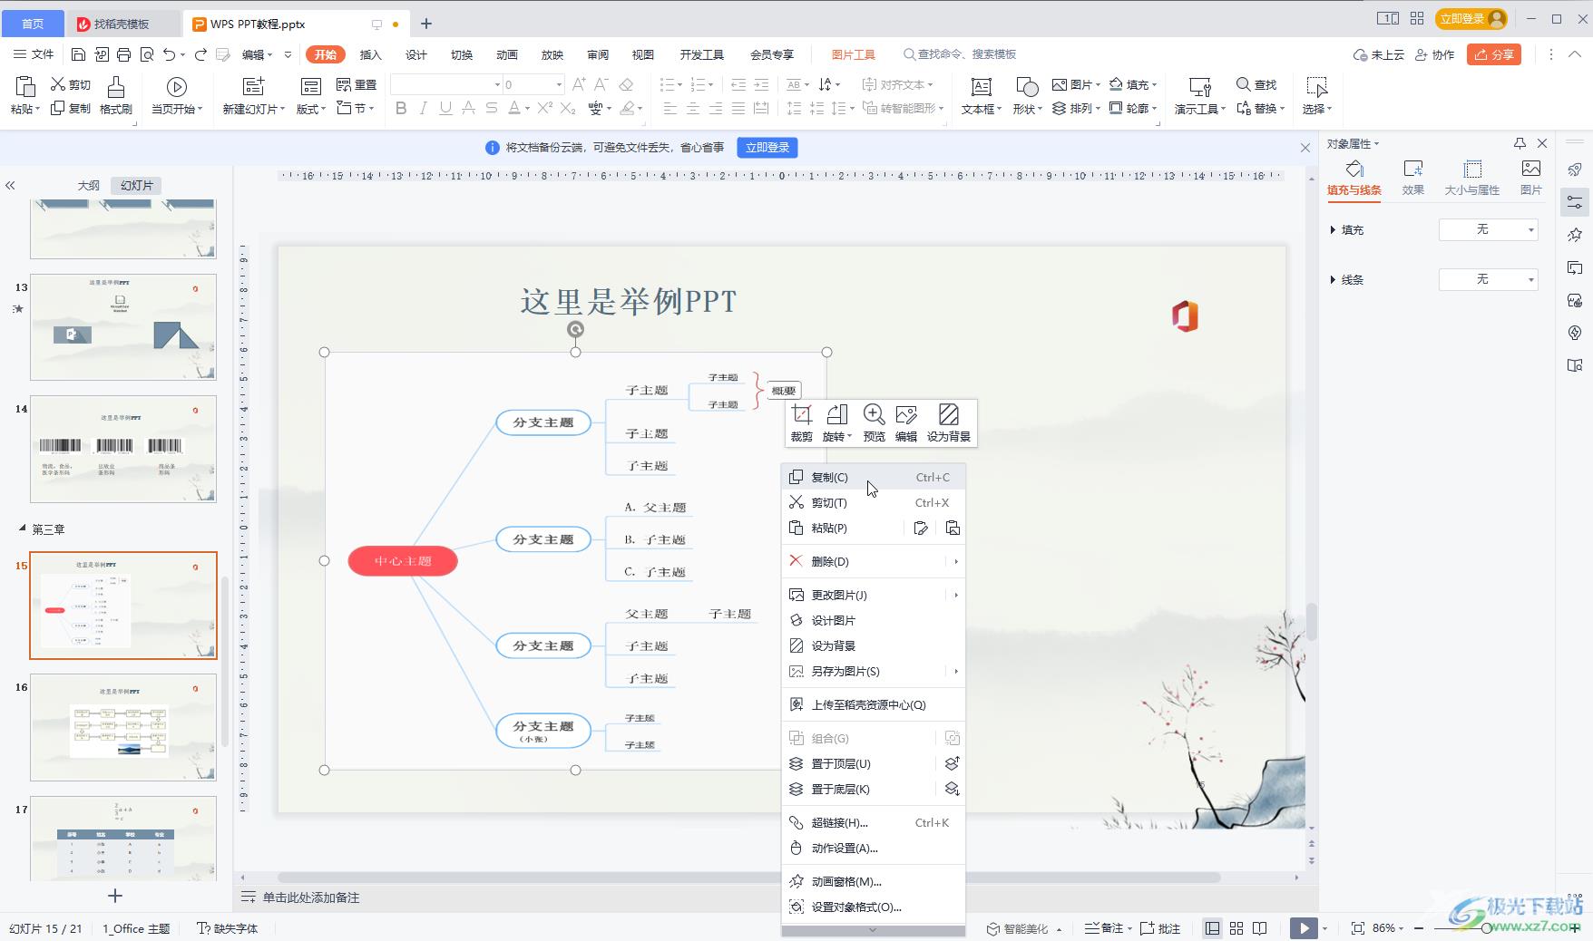
Task: Switch to slide sorter view icon
Action: pyautogui.click(x=1236, y=928)
